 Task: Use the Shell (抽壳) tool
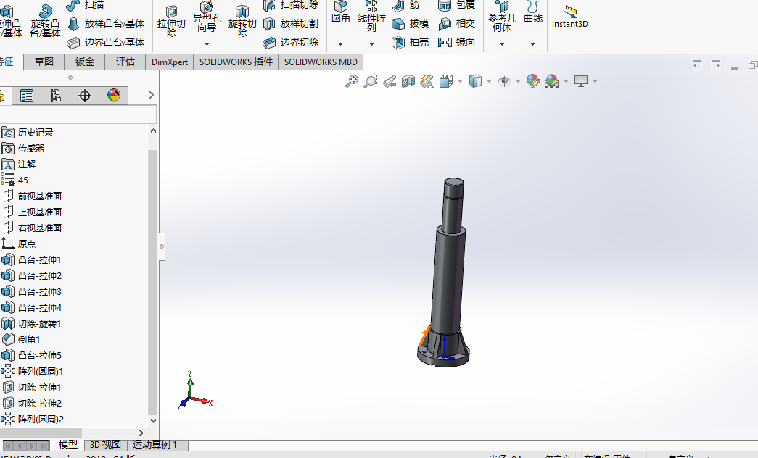point(410,43)
